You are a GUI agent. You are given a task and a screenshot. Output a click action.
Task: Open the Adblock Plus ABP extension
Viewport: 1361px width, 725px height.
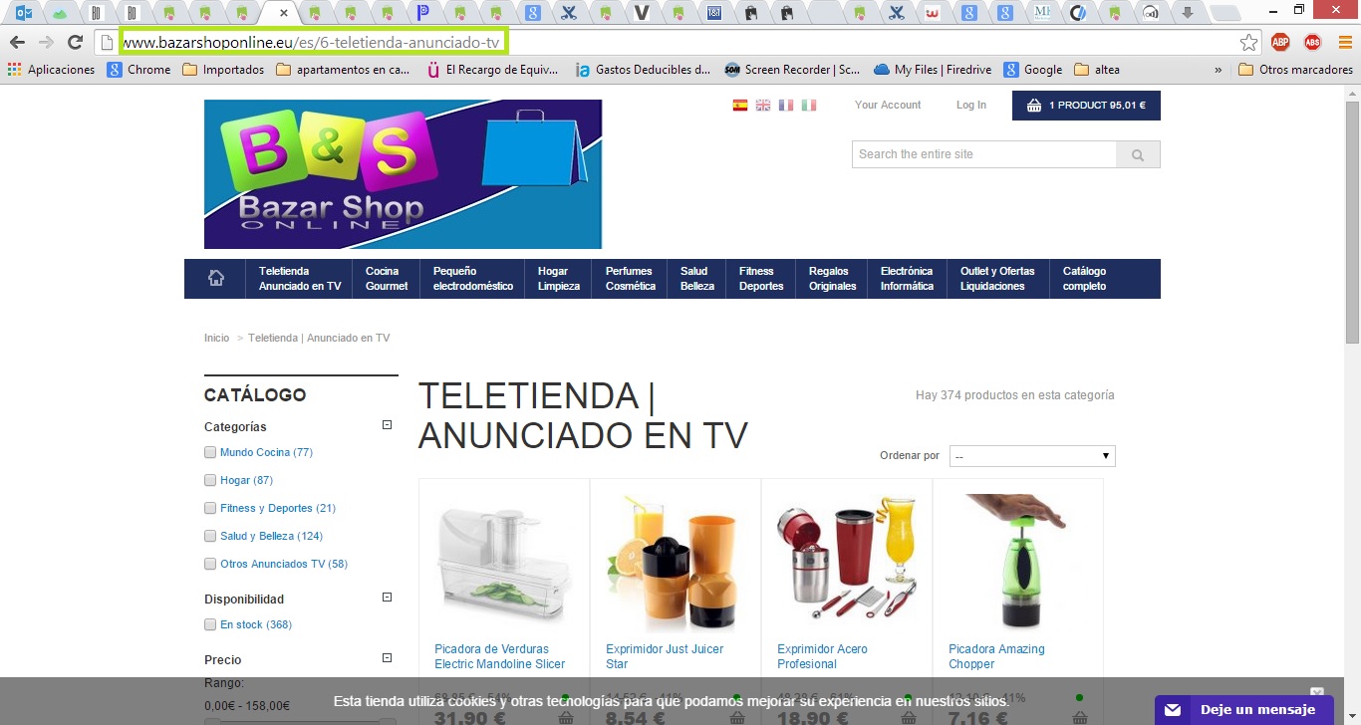1280,42
